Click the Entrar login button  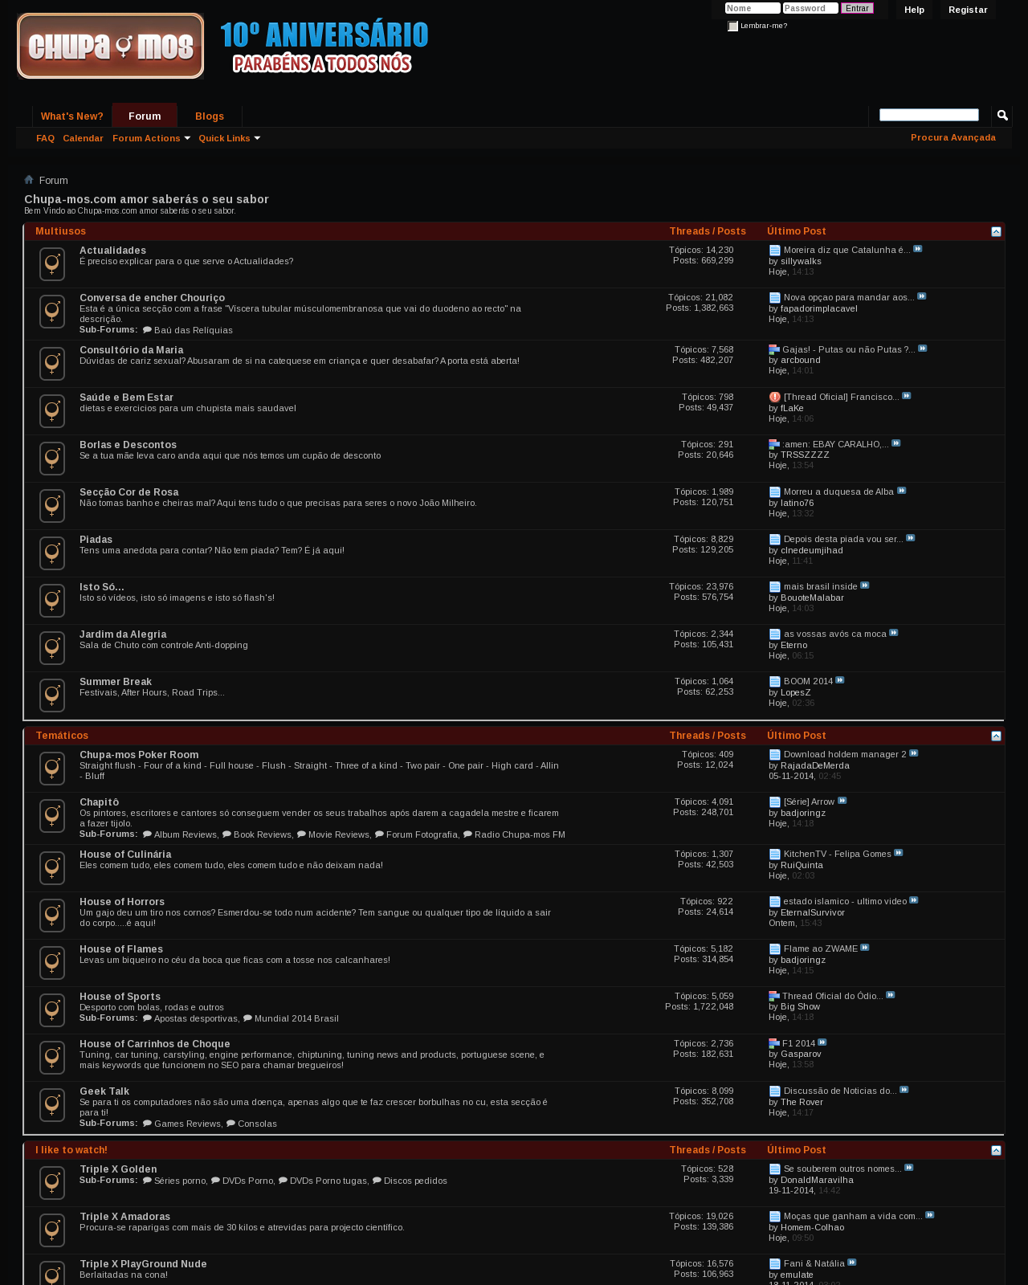point(857,8)
